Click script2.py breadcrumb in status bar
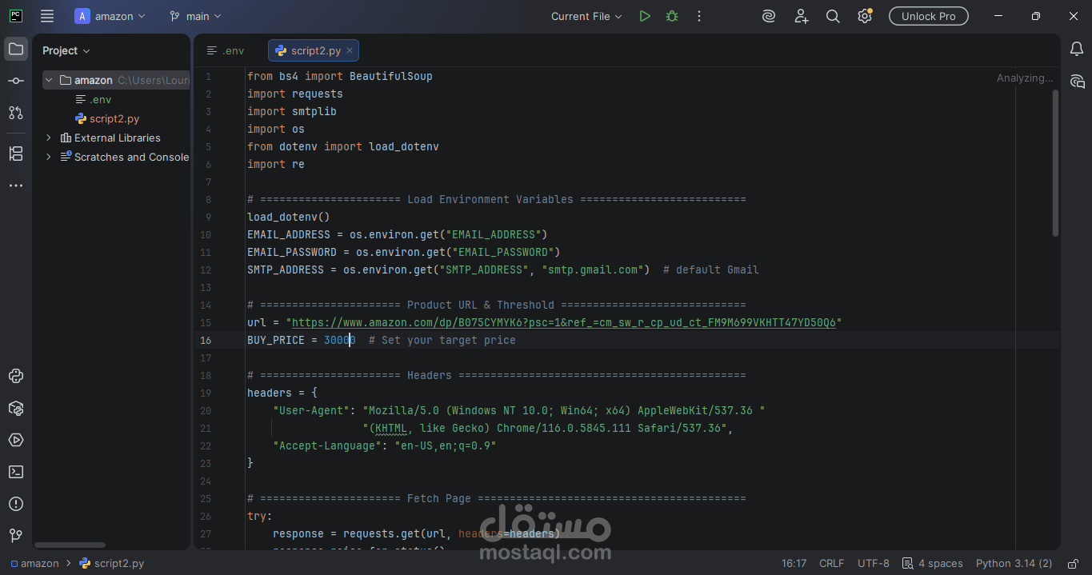 112,563
